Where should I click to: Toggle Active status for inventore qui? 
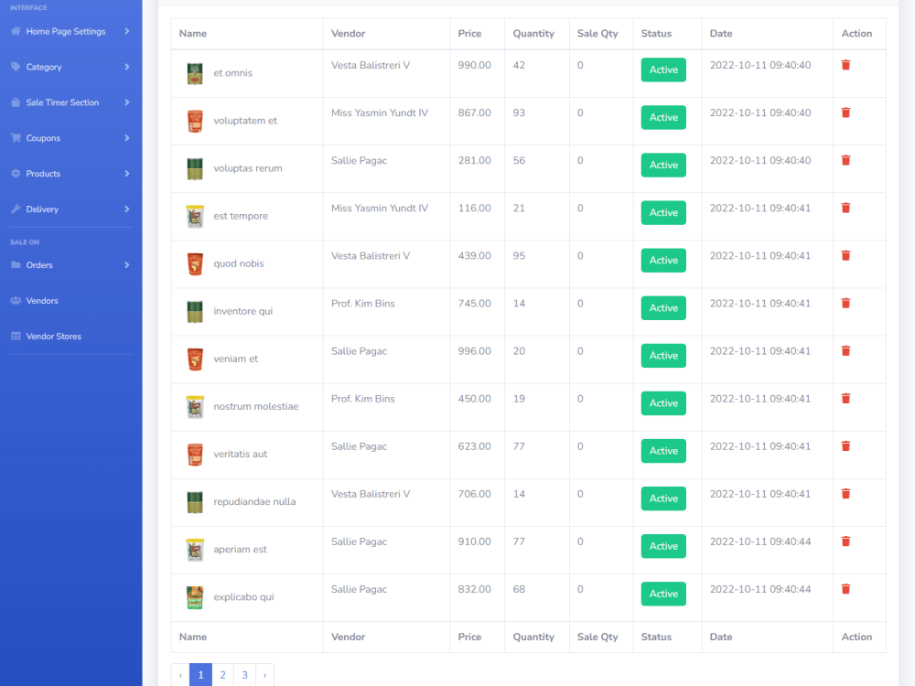(x=663, y=308)
